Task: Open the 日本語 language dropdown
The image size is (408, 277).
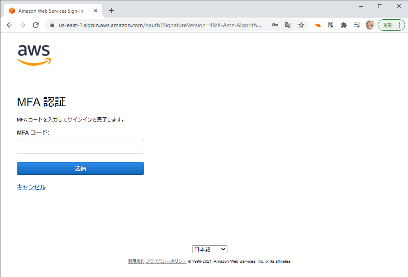Action: coord(209,249)
